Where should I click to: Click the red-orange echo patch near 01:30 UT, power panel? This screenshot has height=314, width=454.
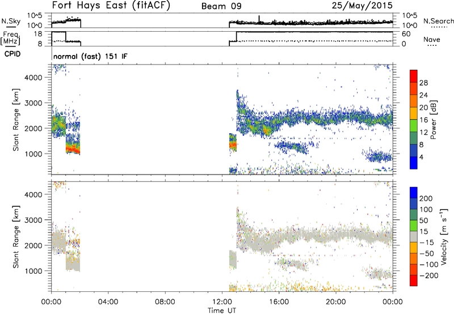tap(73, 149)
